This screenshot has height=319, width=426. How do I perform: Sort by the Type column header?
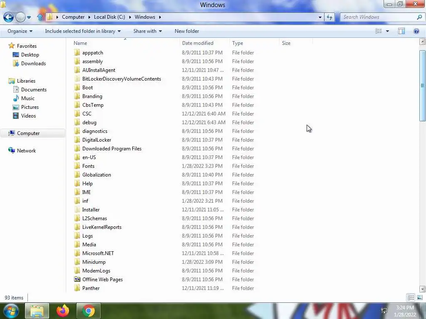[x=238, y=43]
